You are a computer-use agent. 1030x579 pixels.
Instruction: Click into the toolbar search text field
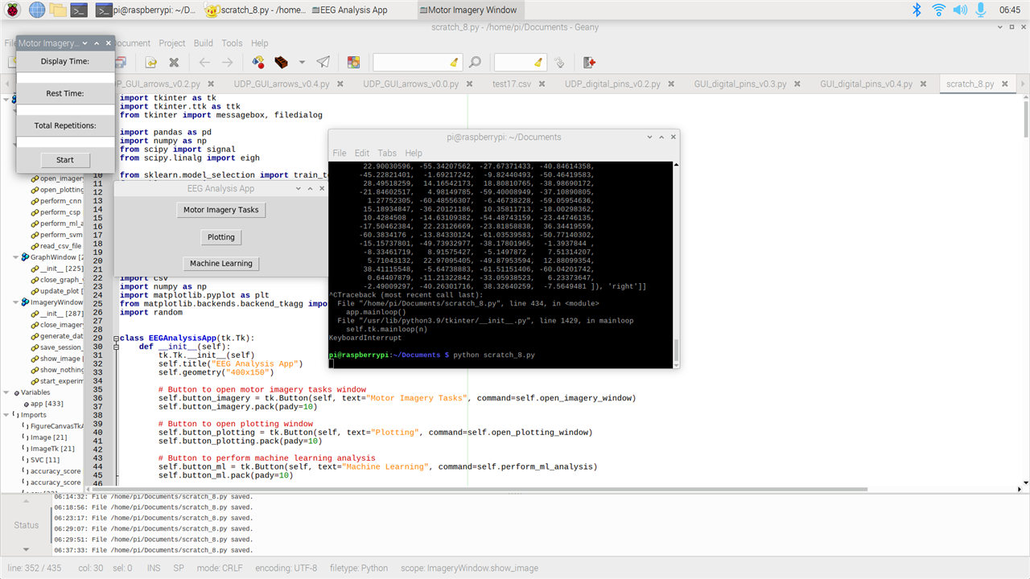[410, 62]
